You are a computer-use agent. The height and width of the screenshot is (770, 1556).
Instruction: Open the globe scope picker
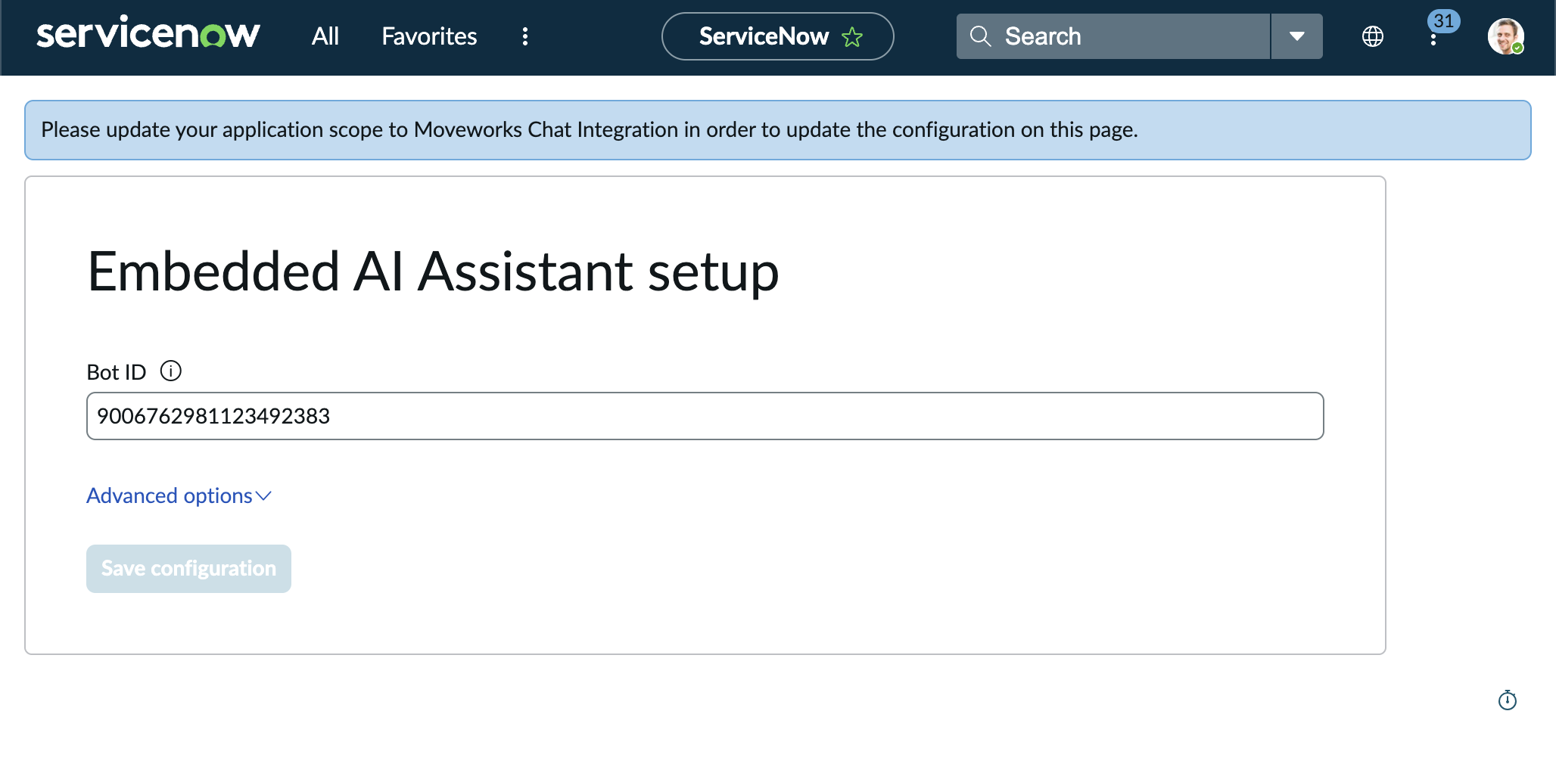1373,36
